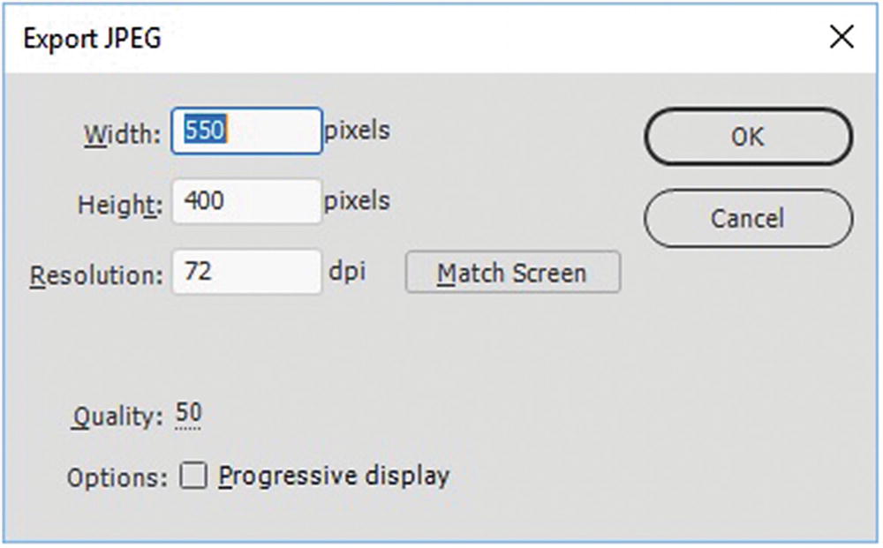This screenshot has width=883, height=548.
Task: Cancel the Export JPEG dialog
Action: pyautogui.click(x=749, y=218)
